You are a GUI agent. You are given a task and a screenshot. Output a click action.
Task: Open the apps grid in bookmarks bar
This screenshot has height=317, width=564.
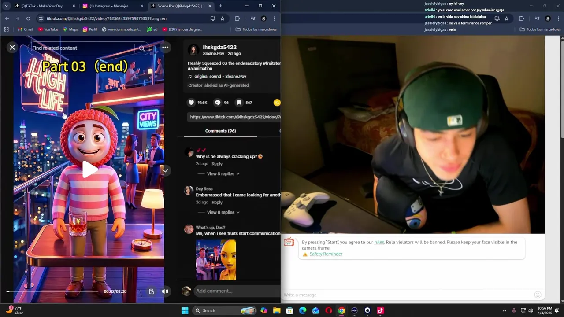[x=6, y=29]
